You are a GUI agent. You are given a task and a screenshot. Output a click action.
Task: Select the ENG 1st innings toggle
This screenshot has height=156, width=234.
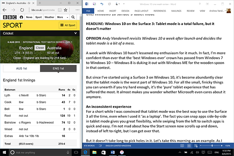(x=58, y=68)
